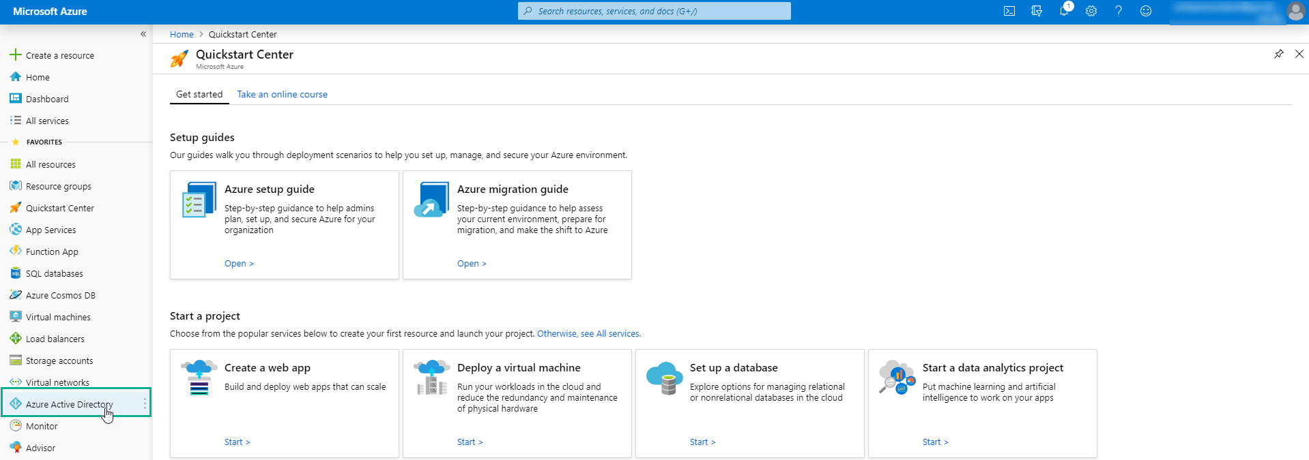The image size is (1309, 460).
Task: Click Otherwise, see All services link
Action: click(x=588, y=333)
